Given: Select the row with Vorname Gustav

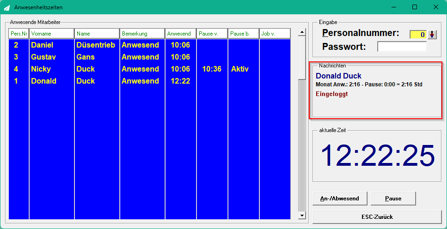Looking at the screenshot, I should [x=149, y=57].
